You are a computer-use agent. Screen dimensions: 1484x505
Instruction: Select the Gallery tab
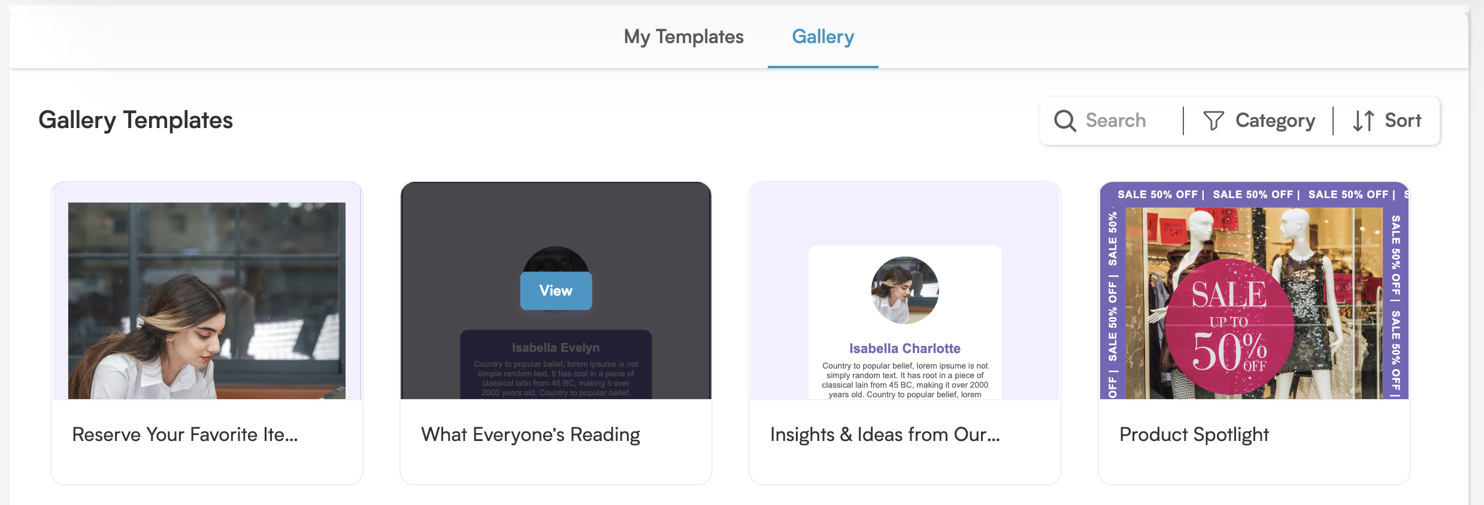point(823,36)
